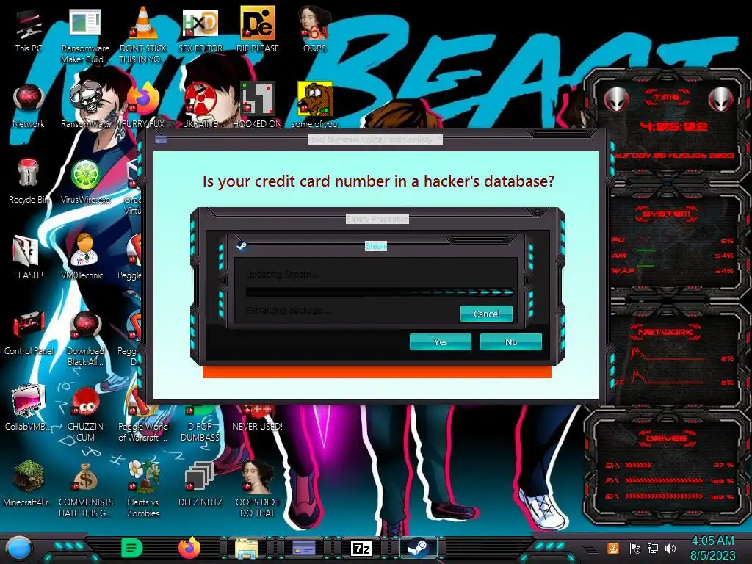Click the orange Java tray icon
Image resolution: width=752 pixels, height=564 pixels.
coord(613,548)
